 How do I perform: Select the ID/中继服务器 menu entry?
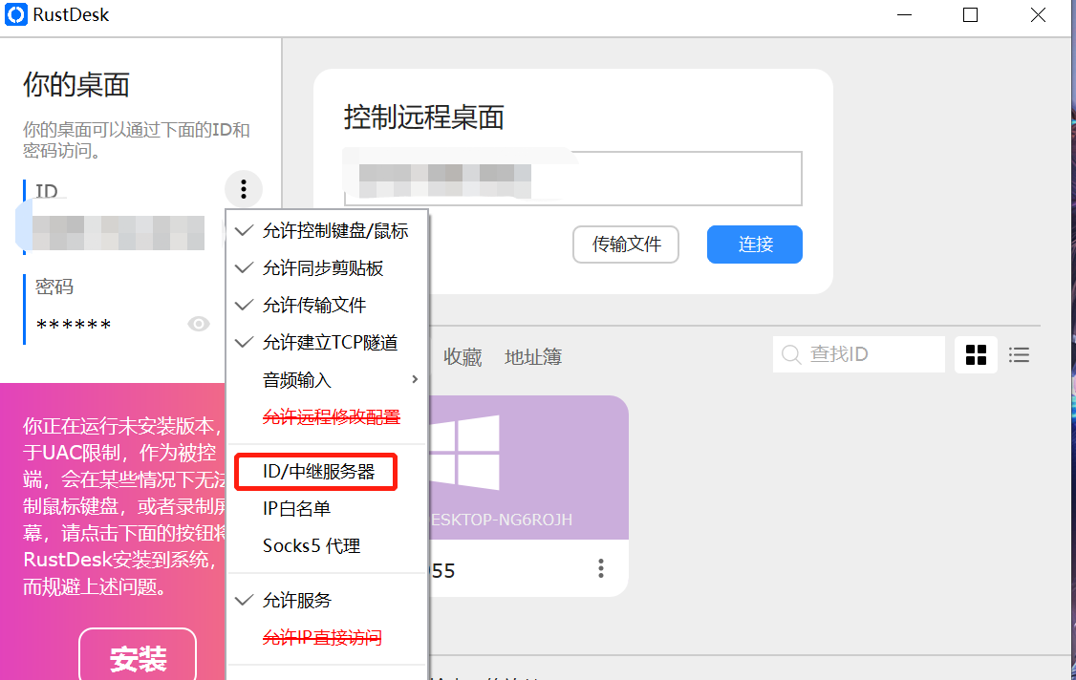click(315, 471)
